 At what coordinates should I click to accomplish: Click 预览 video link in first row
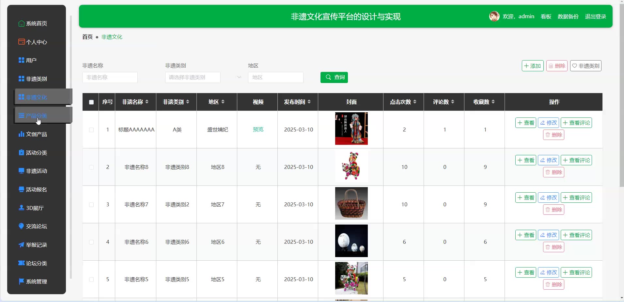pos(258,130)
